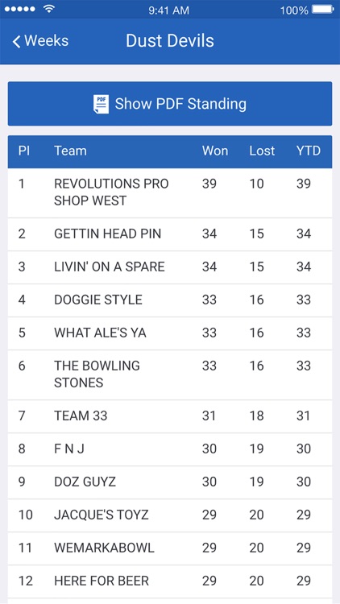Tap the PDF document icon
Screen dimensions: 340x604
tap(101, 104)
